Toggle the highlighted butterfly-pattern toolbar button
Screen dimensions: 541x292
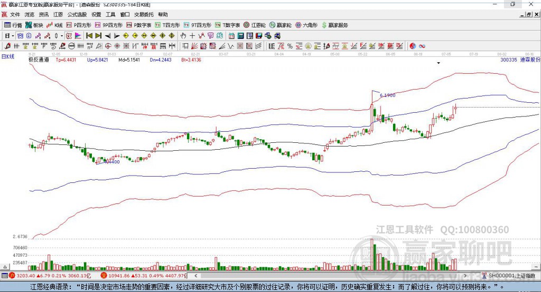[x=20, y=36]
